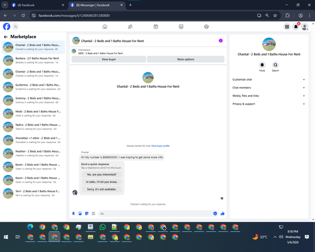Viewport: 315px width, 252px height.
Task: Click the $800 Marketplace listing banner
Action: [148, 52]
